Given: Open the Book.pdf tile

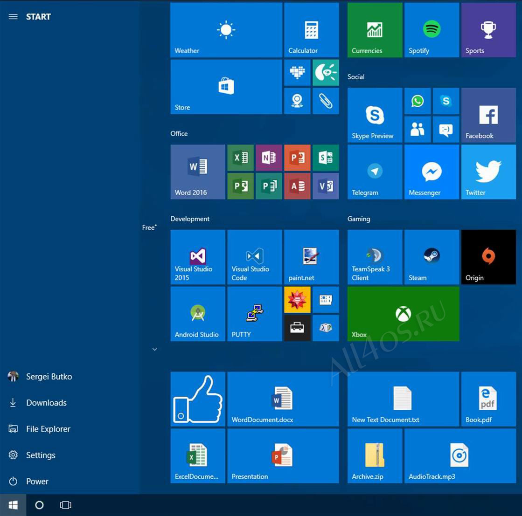Looking at the screenshot, I should [488, 399].
